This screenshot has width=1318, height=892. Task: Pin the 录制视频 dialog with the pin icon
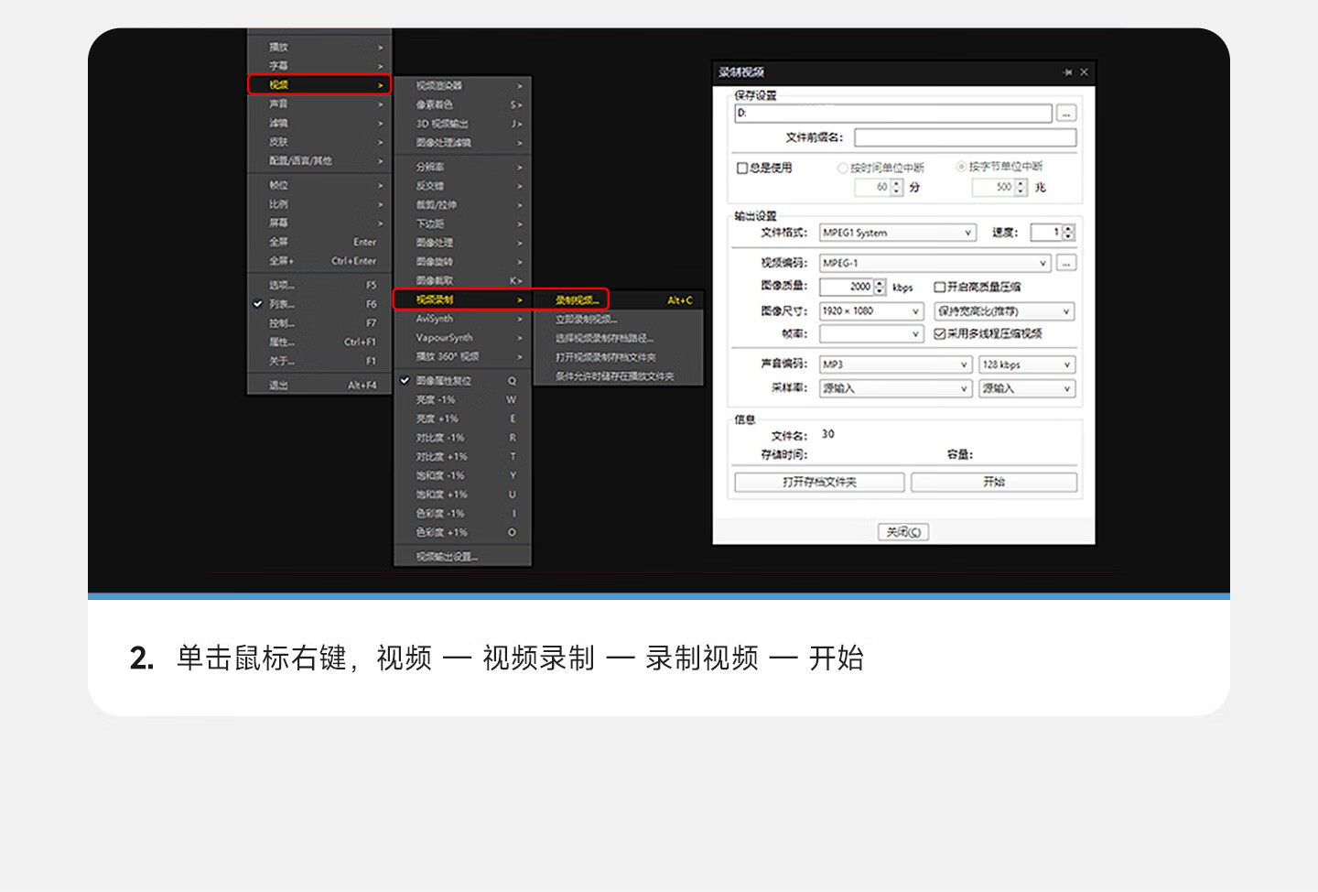point(1067,72)
